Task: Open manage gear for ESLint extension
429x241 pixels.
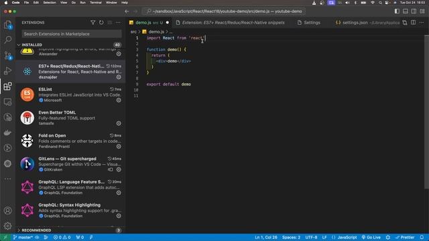Action: coord(119,100)
